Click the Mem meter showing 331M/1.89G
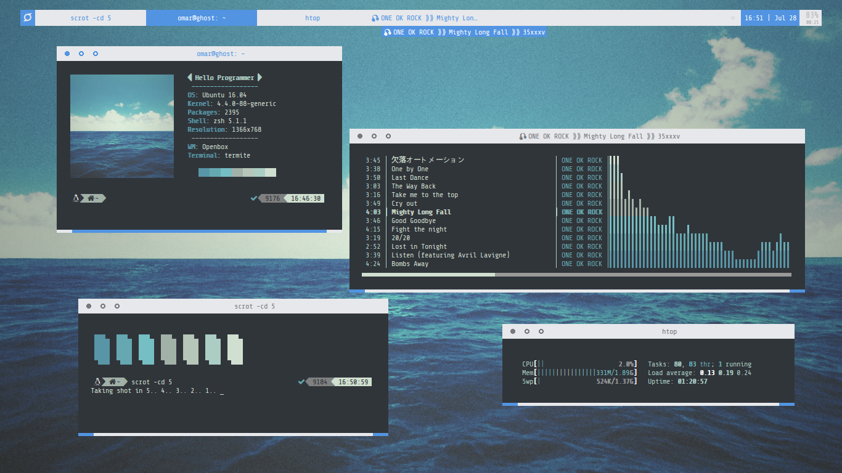842x473 pixels. (x=579, y=373)
